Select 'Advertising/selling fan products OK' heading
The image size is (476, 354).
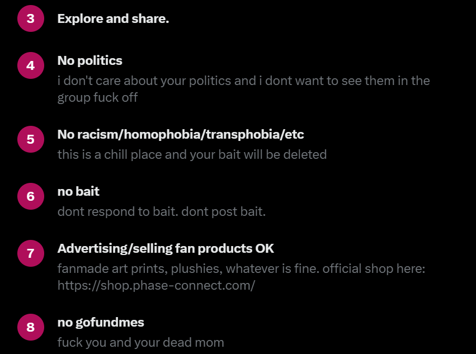point(166,249)
